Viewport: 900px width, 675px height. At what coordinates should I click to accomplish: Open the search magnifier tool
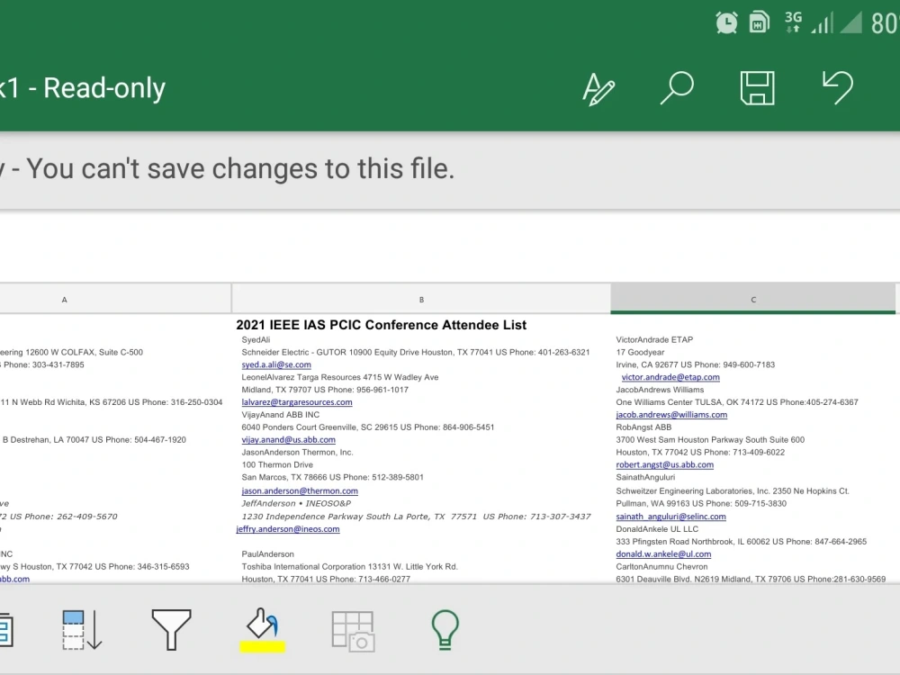[677, 88]
